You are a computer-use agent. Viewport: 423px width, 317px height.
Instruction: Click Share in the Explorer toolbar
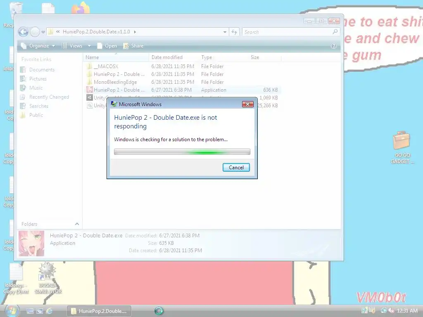point(133,46)
